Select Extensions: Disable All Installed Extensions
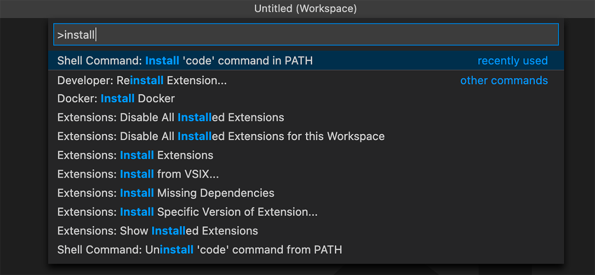This screenshot has height=275, width=595. click(x=306, y=118)
